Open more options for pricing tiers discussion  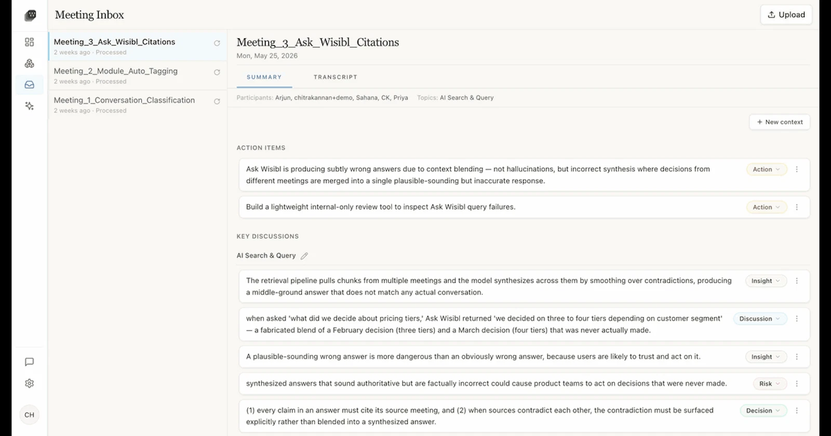(x=797, y=319)
